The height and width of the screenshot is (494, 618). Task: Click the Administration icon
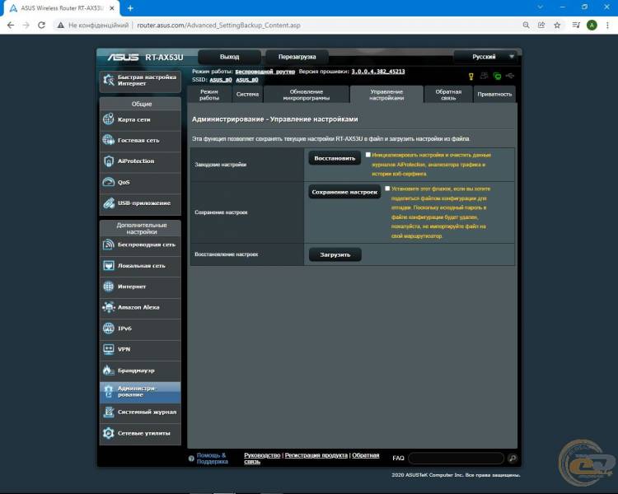109,391
